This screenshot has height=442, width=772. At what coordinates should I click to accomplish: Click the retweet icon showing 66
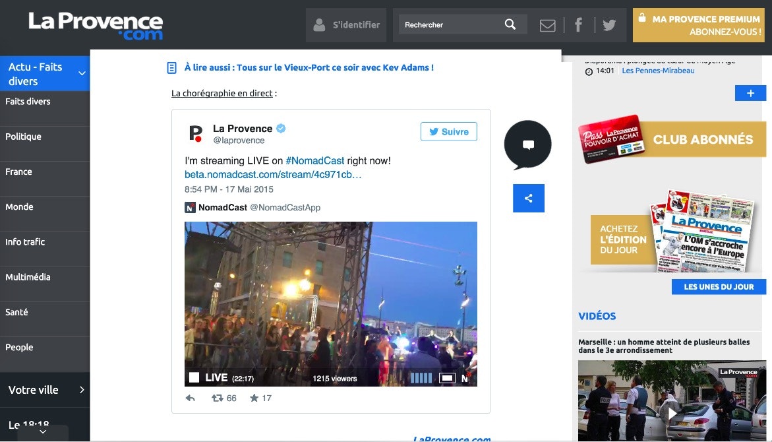click(217, 398)
